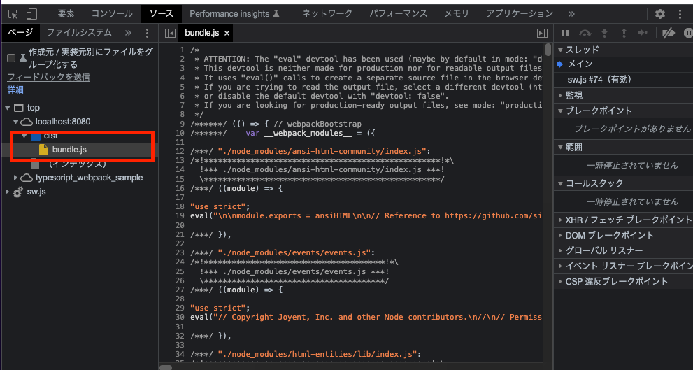Click the "use strict" text on line 18
The image size is (693, 370).
click(x=220, y=206)
